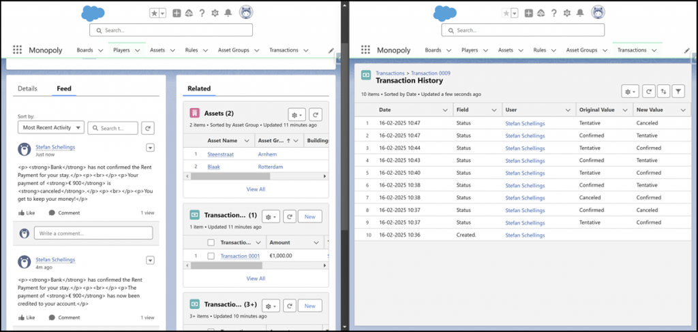698x332 pixels.
Task: Expand the Players tab chevron in left window
Action: pyautogui.click(x=137, y=50)
